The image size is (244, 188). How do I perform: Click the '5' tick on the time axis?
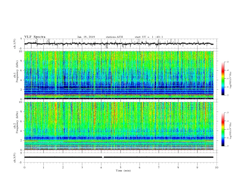coord(120,167)
